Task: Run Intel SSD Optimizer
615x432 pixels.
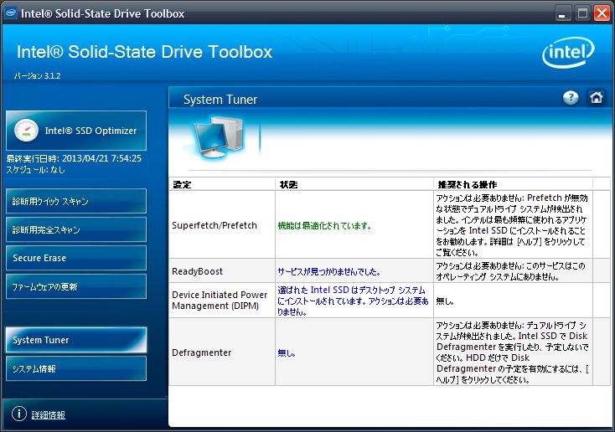Action: click(x=76, y=131)
